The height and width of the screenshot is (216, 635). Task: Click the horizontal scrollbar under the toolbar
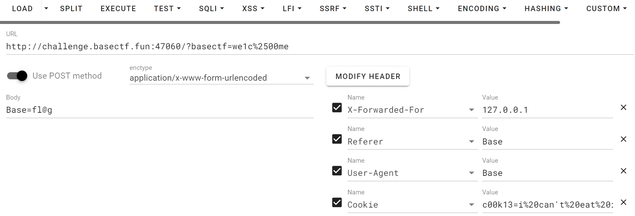(x=280, y=23)
